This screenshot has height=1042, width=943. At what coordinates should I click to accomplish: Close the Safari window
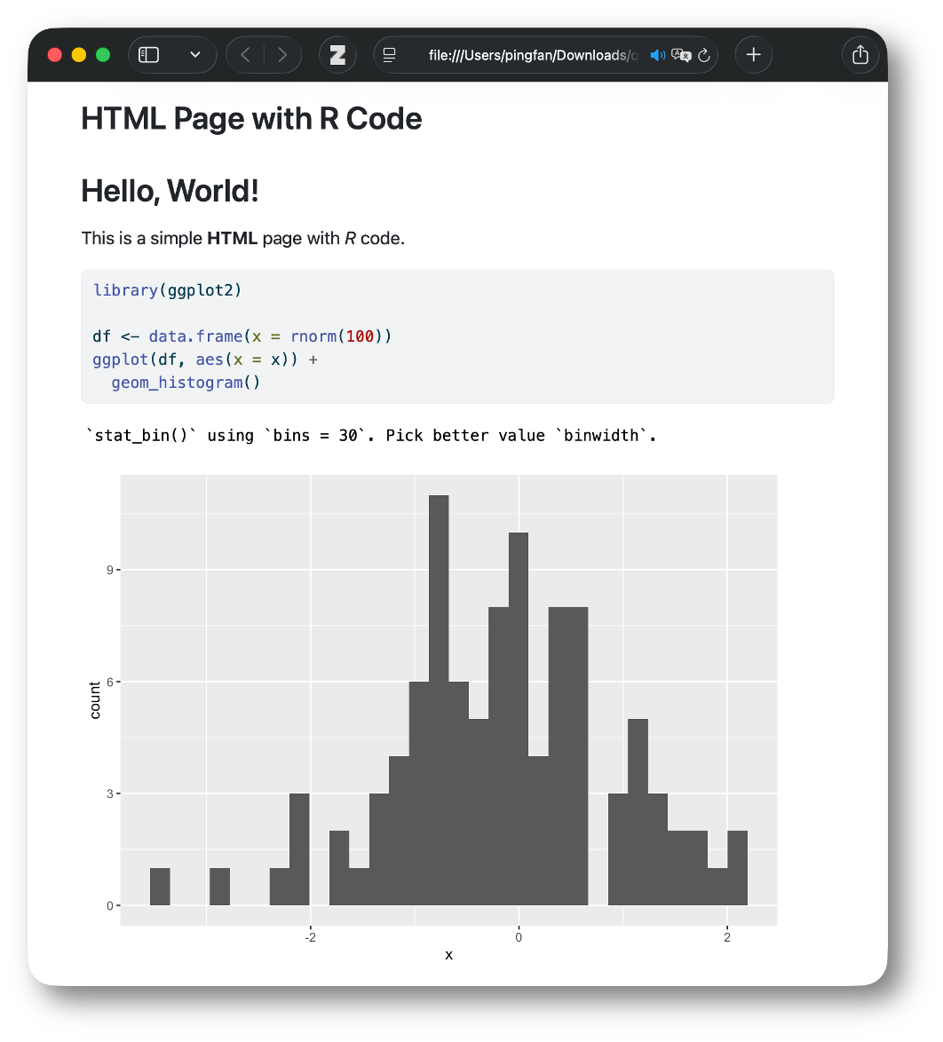[54, 55]
